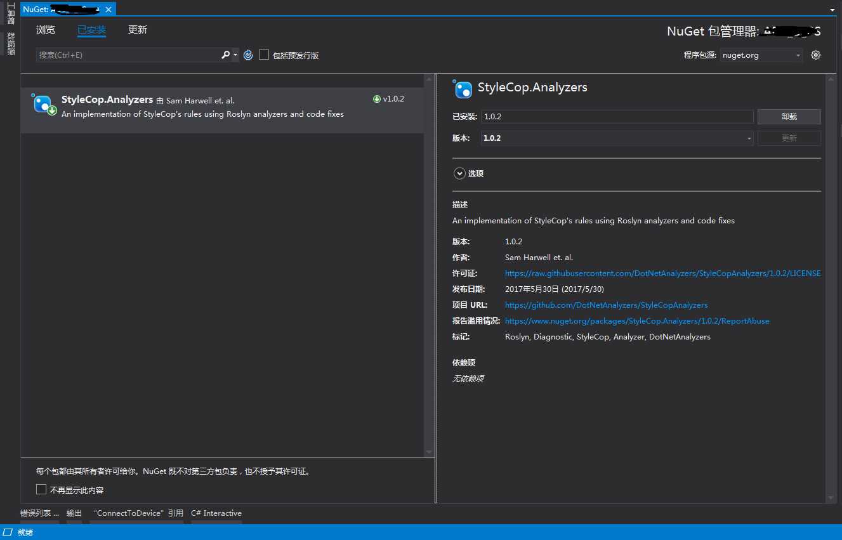Viewport: 842px width, 540px height.
Task: Click details pane scrollbar down arrow
Action: pyautogui.click(x=831, y=497)
